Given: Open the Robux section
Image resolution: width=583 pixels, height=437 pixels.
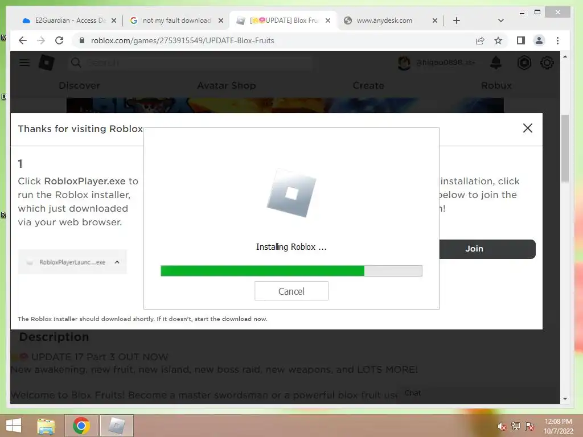Looking at the screenshot, I should point(496,85).
